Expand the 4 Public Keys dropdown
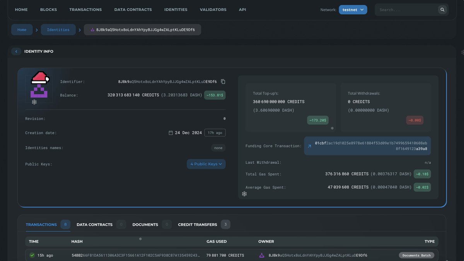The image size is (464, 261). (206, 164)
